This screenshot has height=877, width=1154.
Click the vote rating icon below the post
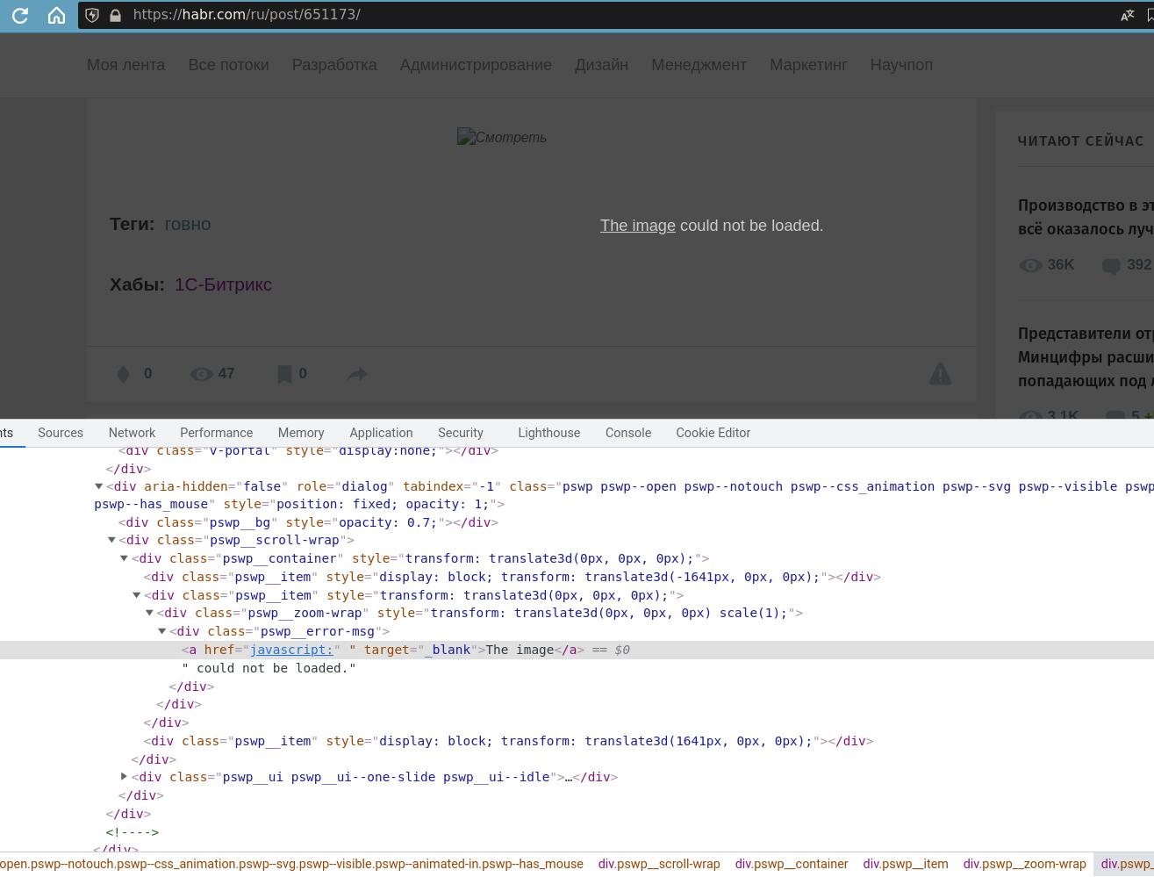pyautogui.click(x=124, y=374)
